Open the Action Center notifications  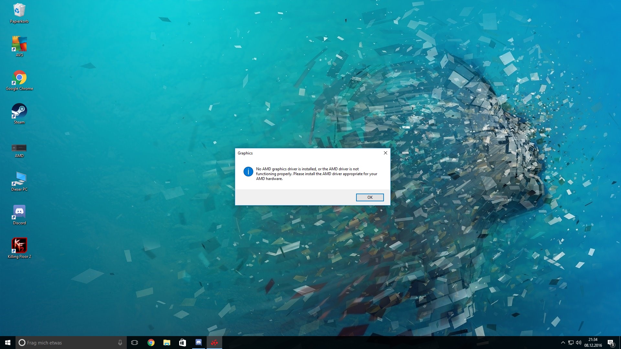(x=611, y=343)
